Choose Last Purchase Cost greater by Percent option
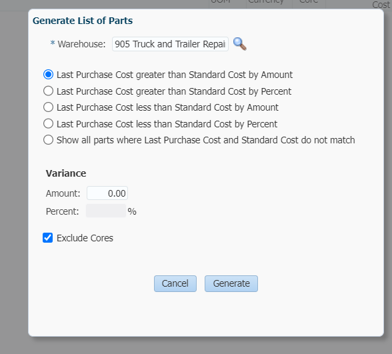Viewport: 392px width, 354px height. coord(48,91)
